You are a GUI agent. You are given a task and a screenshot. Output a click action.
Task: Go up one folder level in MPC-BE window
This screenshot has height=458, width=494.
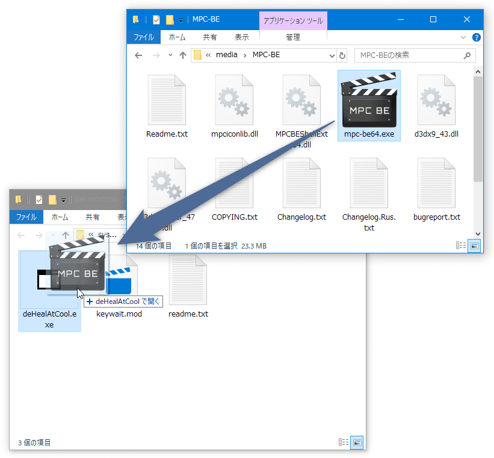[183, 55]
